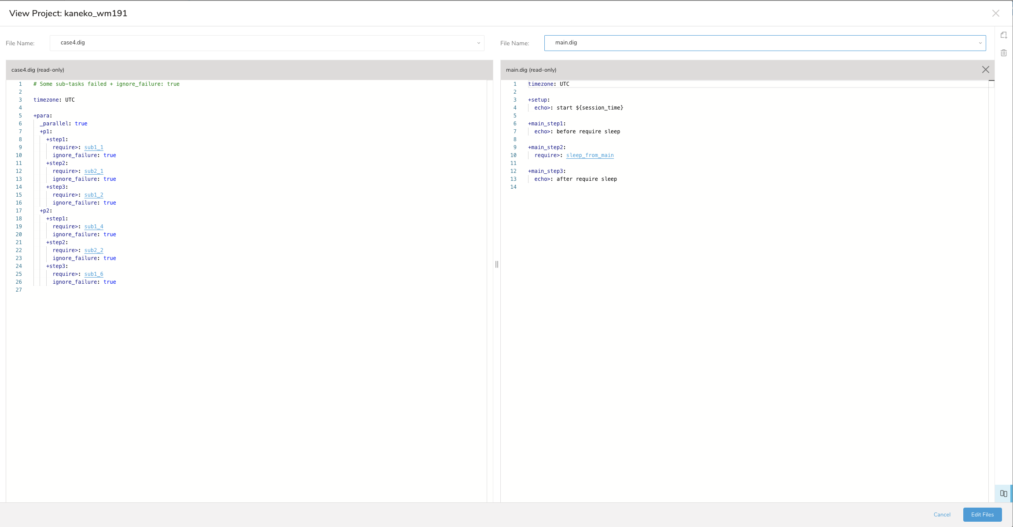Open the main.dig file name dropdown
1013x527 pixels.
(x=765, y=43)
